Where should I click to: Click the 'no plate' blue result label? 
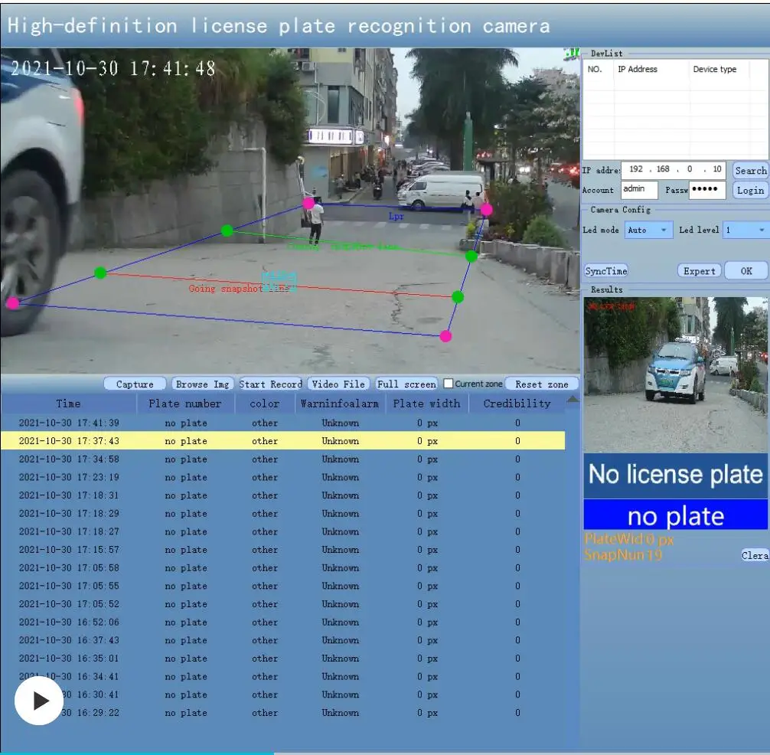click(675, 516)
